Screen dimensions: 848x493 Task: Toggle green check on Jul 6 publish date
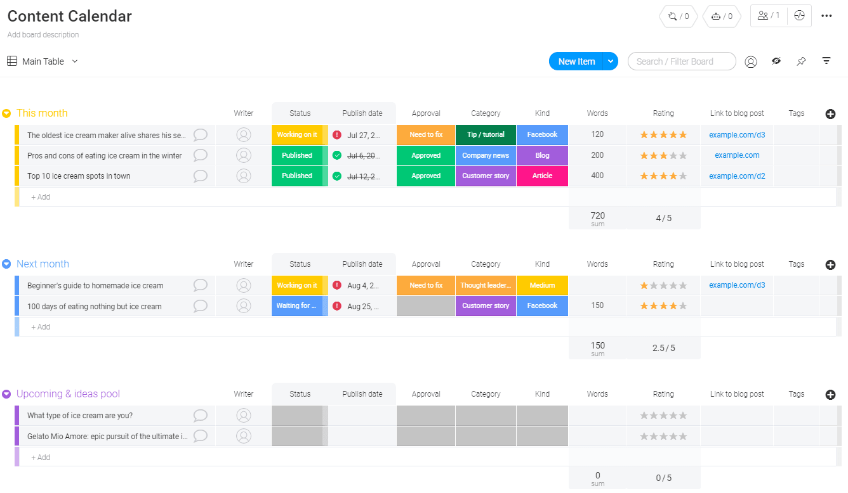tap(337, 155)
